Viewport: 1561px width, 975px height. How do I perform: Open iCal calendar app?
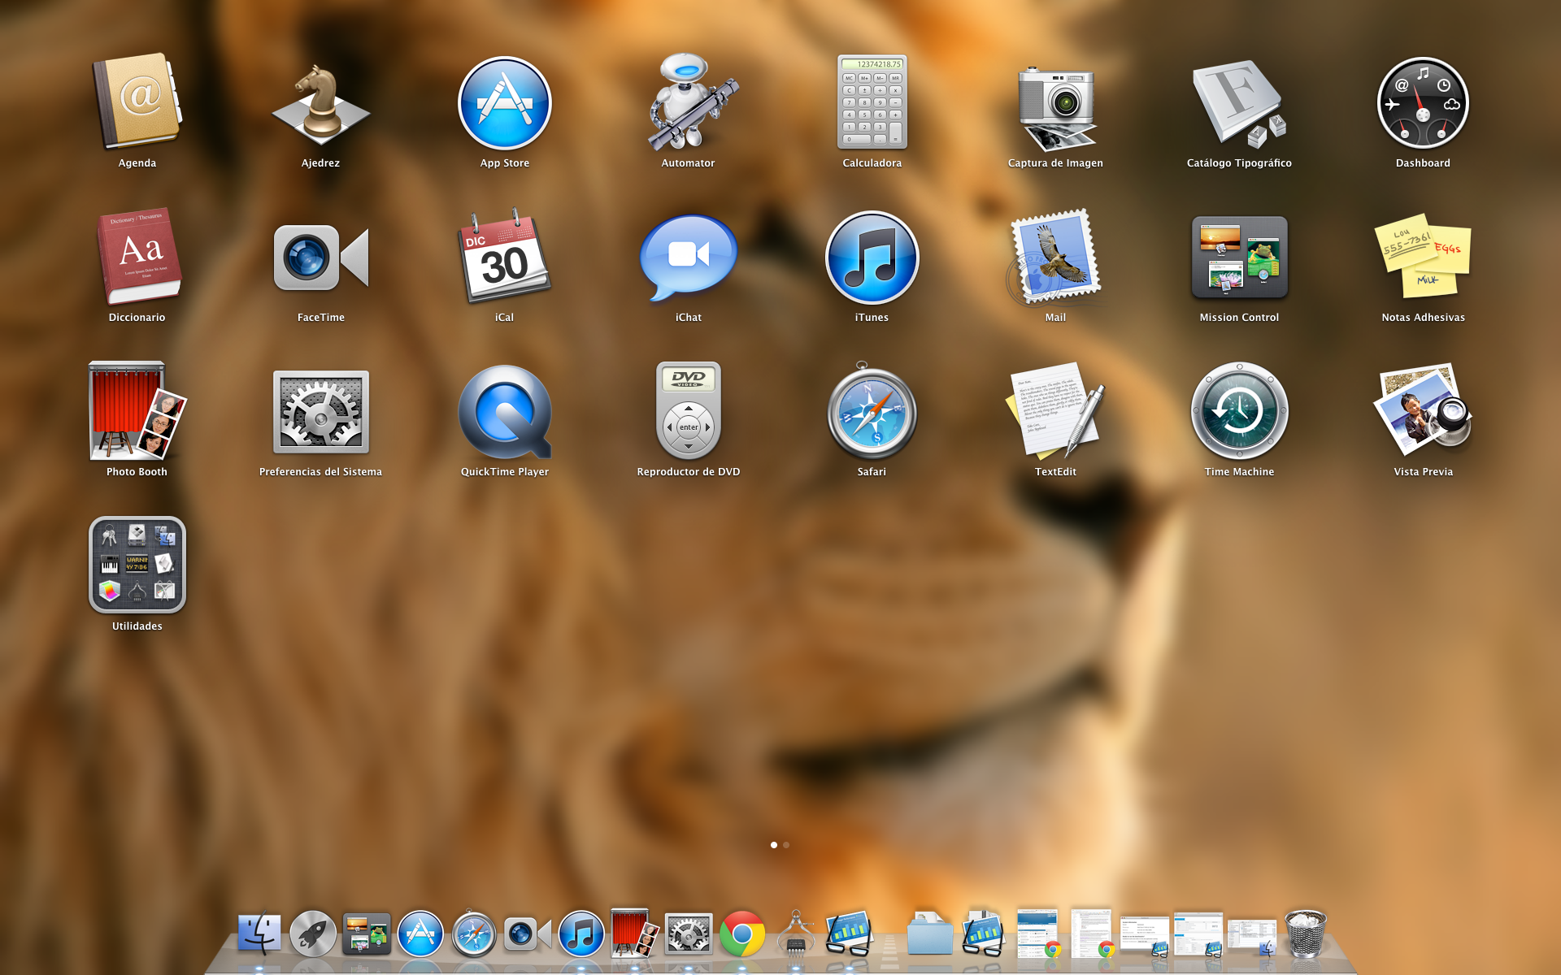504,257
